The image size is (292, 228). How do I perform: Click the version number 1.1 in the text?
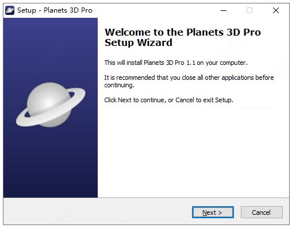tap(191, 63)
